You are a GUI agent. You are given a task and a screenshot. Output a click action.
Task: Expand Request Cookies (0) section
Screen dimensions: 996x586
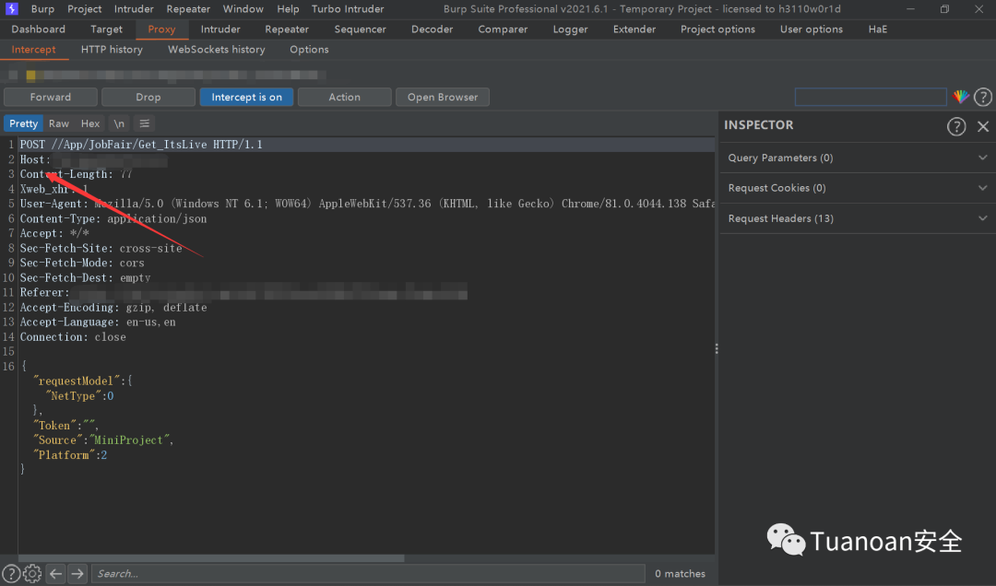pyautogui.click(x=858, y=188)
